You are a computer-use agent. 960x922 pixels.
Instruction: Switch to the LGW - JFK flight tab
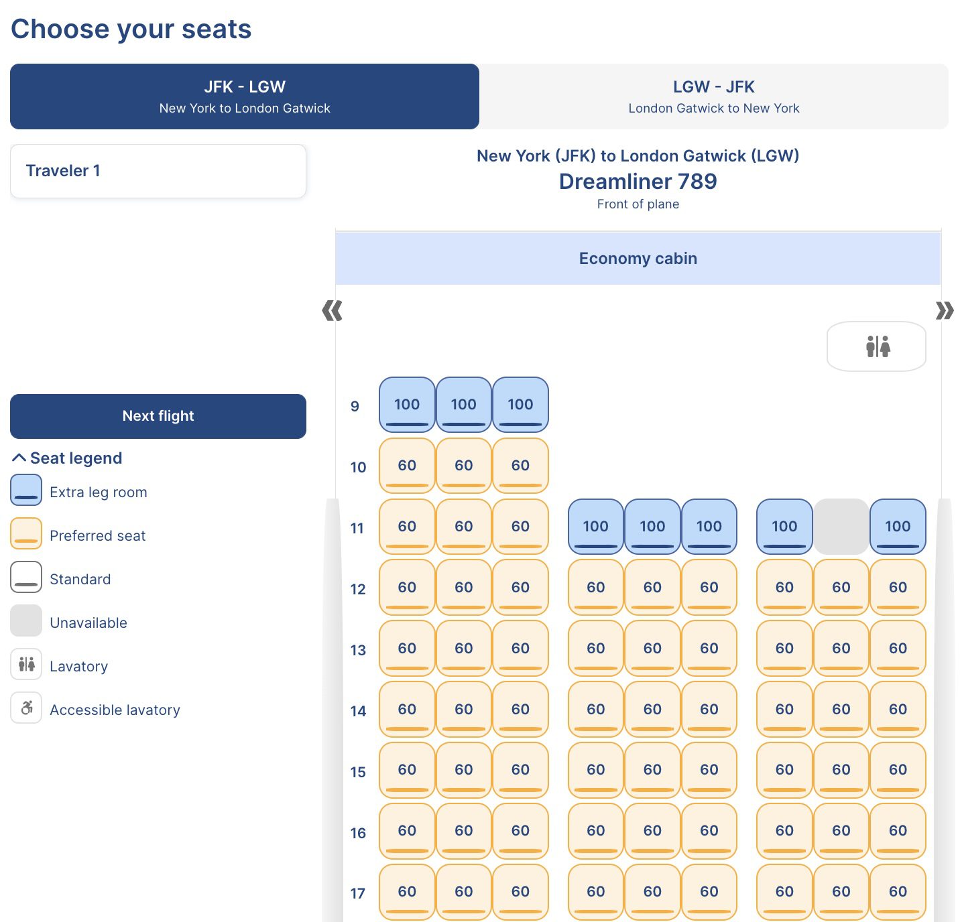(x=713, y=96)
